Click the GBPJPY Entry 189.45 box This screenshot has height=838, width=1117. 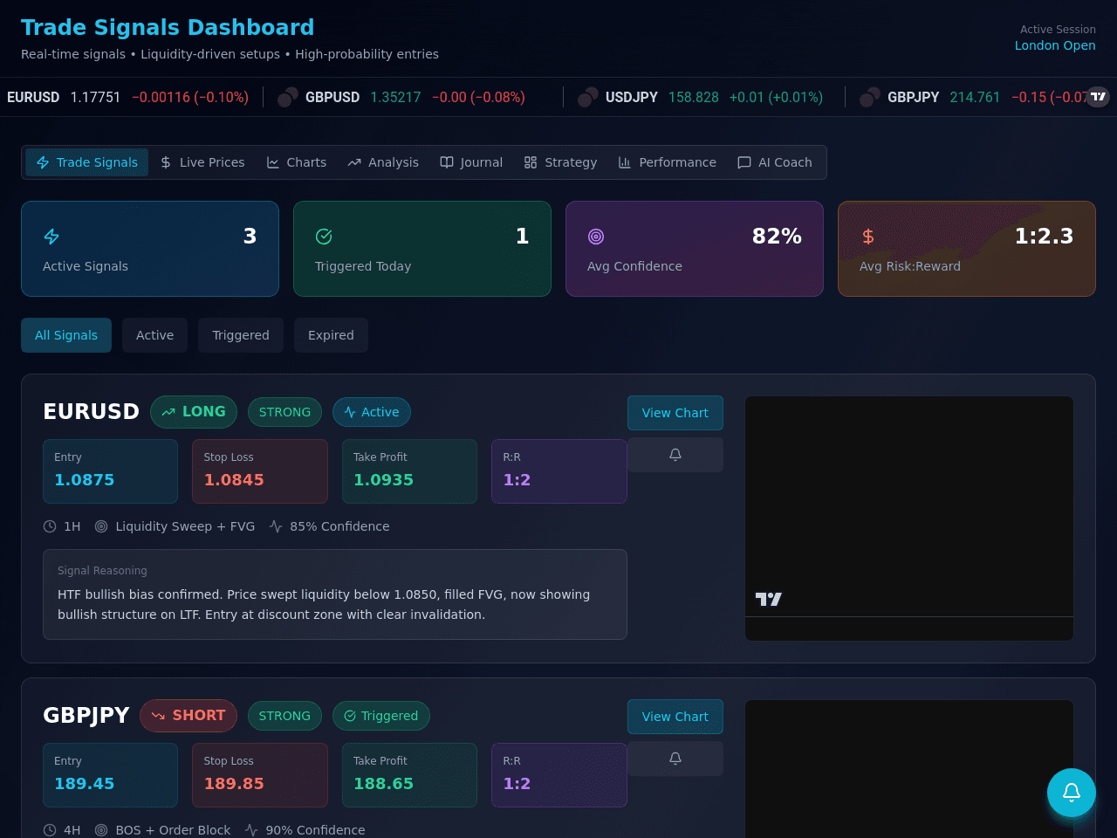(110, 775)
